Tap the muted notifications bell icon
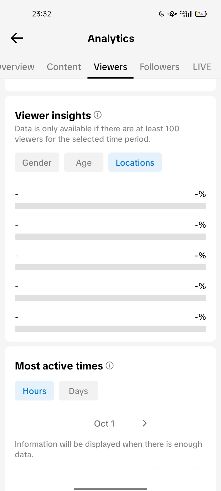 (172, 14)
